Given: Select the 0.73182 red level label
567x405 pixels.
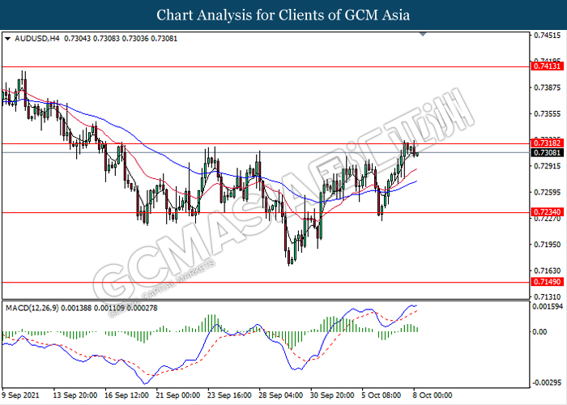Looking at the screenshot, I should pos(547,143).
